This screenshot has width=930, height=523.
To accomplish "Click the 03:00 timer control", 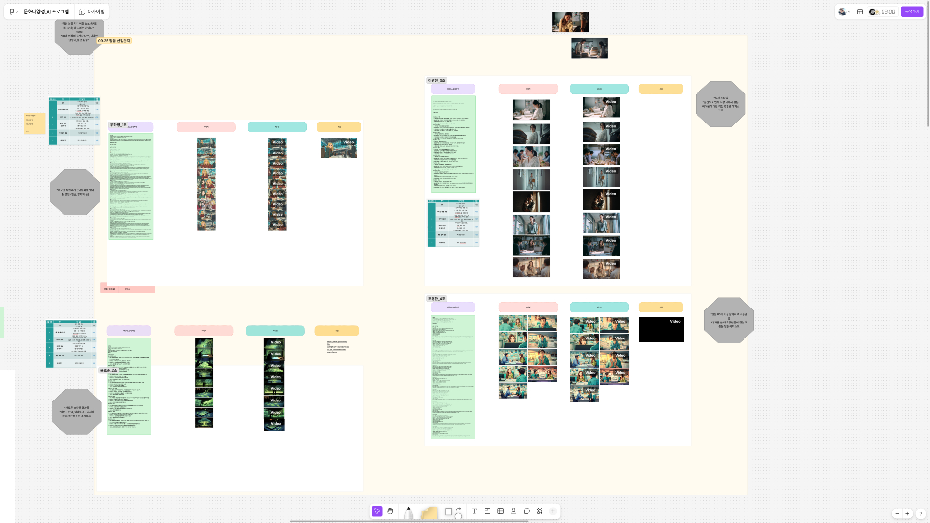I will [886, 11].
